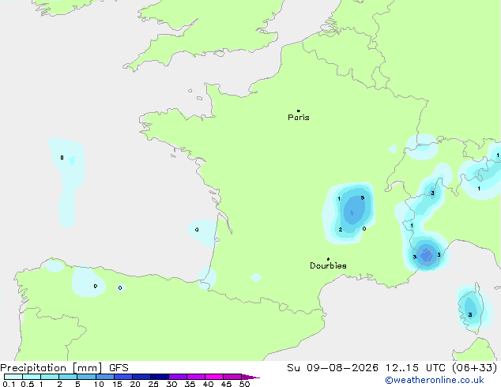
Task: Click the over-50 mm legend arrow tip
Action: pos(250,377)
